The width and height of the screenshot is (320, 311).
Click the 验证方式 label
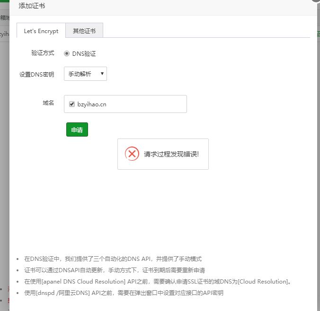pos(43,53)
